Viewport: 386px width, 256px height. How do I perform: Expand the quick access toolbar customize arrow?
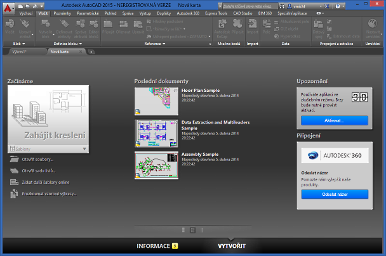(42, 6)
